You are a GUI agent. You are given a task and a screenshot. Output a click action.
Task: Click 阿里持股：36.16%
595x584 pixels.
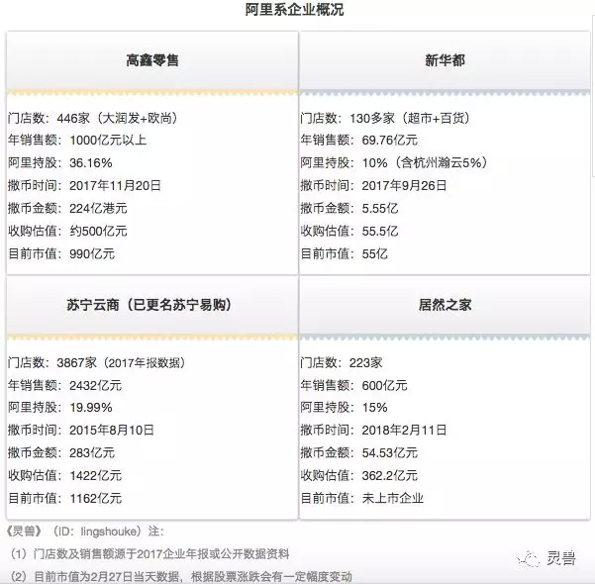pyautogui.click(x=60, y=163)
